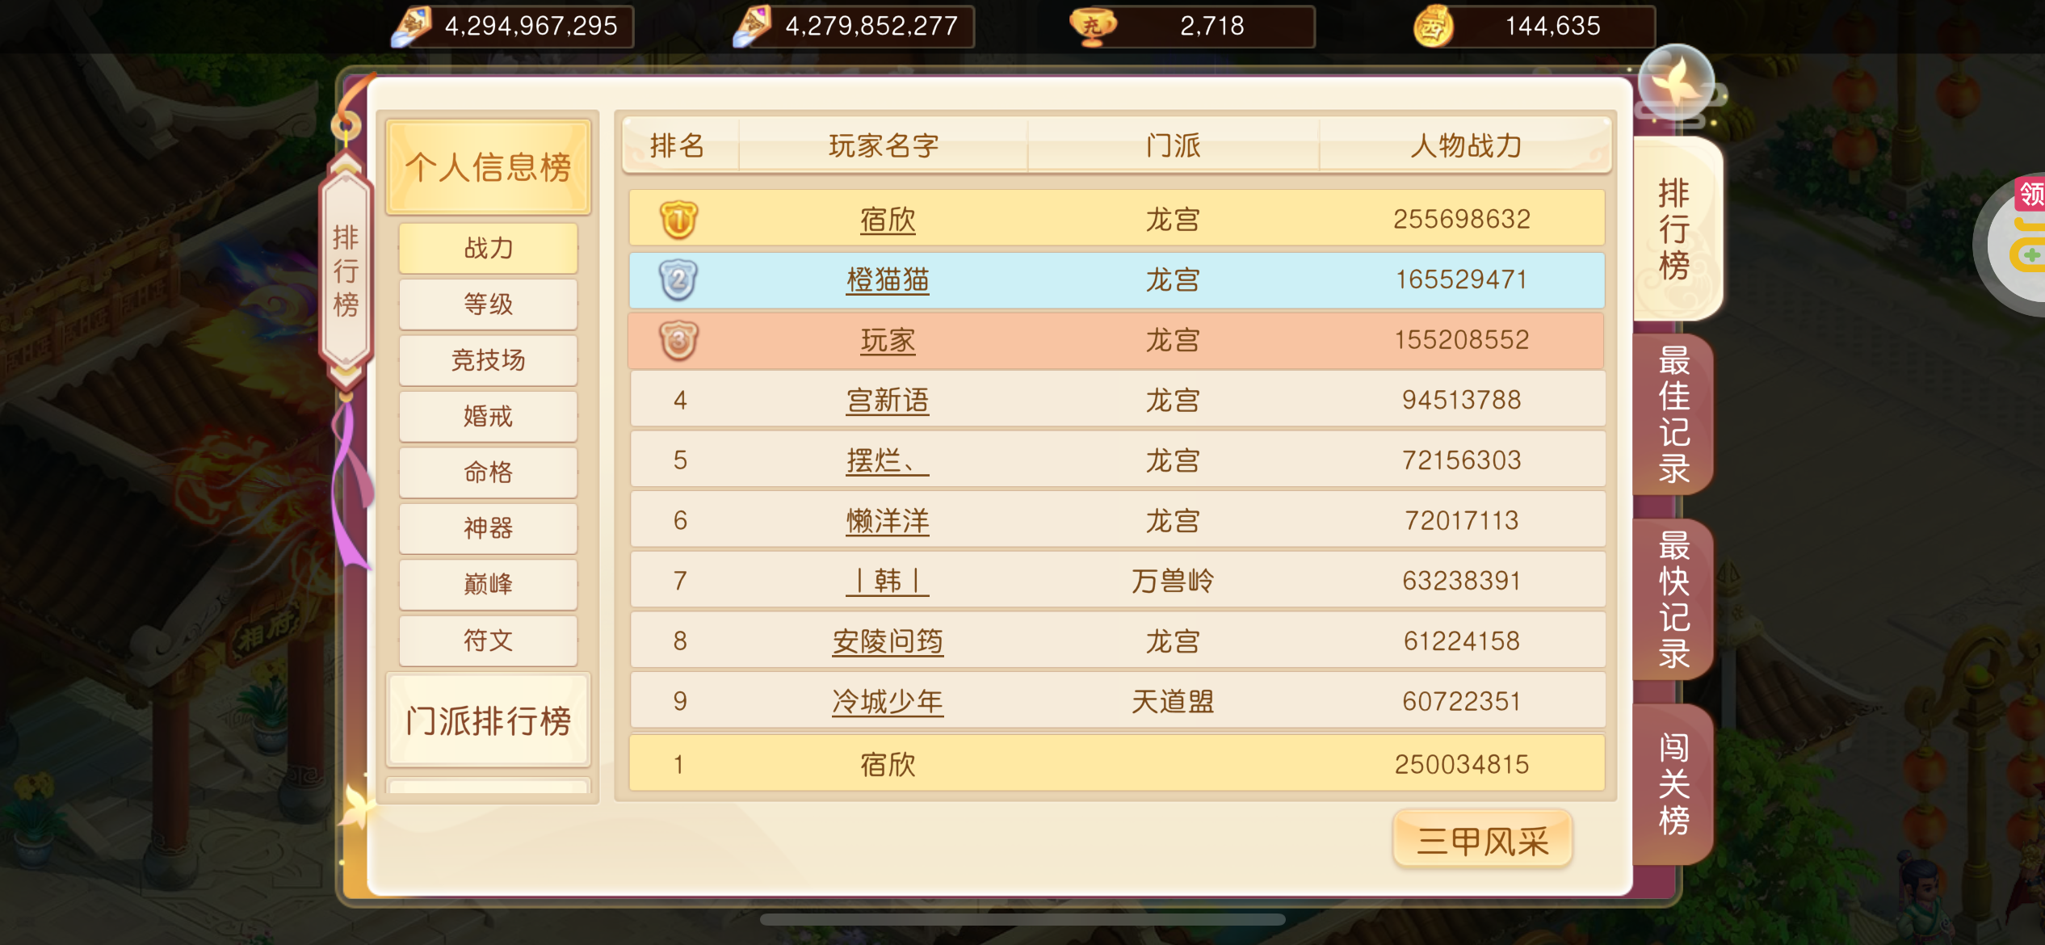Click the second blue crystal currency icon

click(753, 27)
